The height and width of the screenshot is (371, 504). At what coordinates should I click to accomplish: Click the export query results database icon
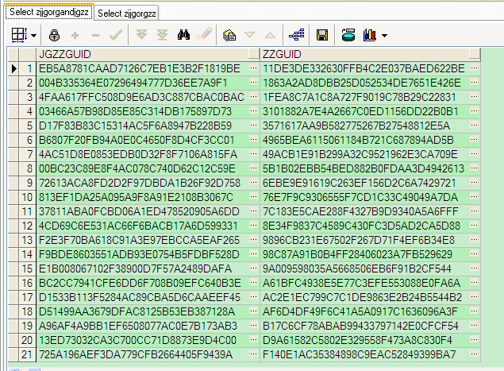tap(348, 35)
